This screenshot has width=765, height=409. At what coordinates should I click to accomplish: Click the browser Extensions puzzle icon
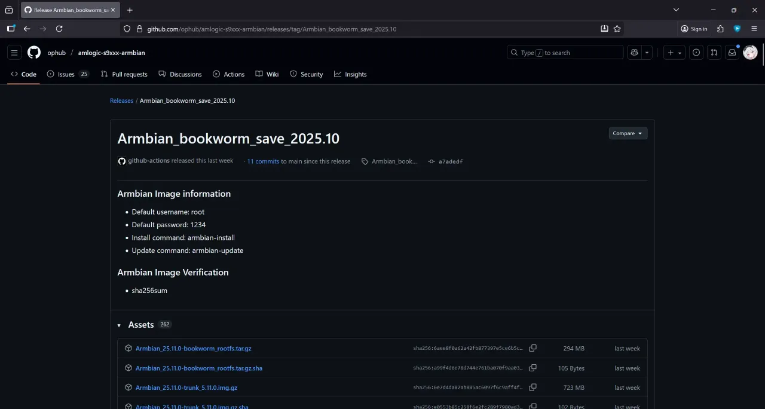coord(720,29)
